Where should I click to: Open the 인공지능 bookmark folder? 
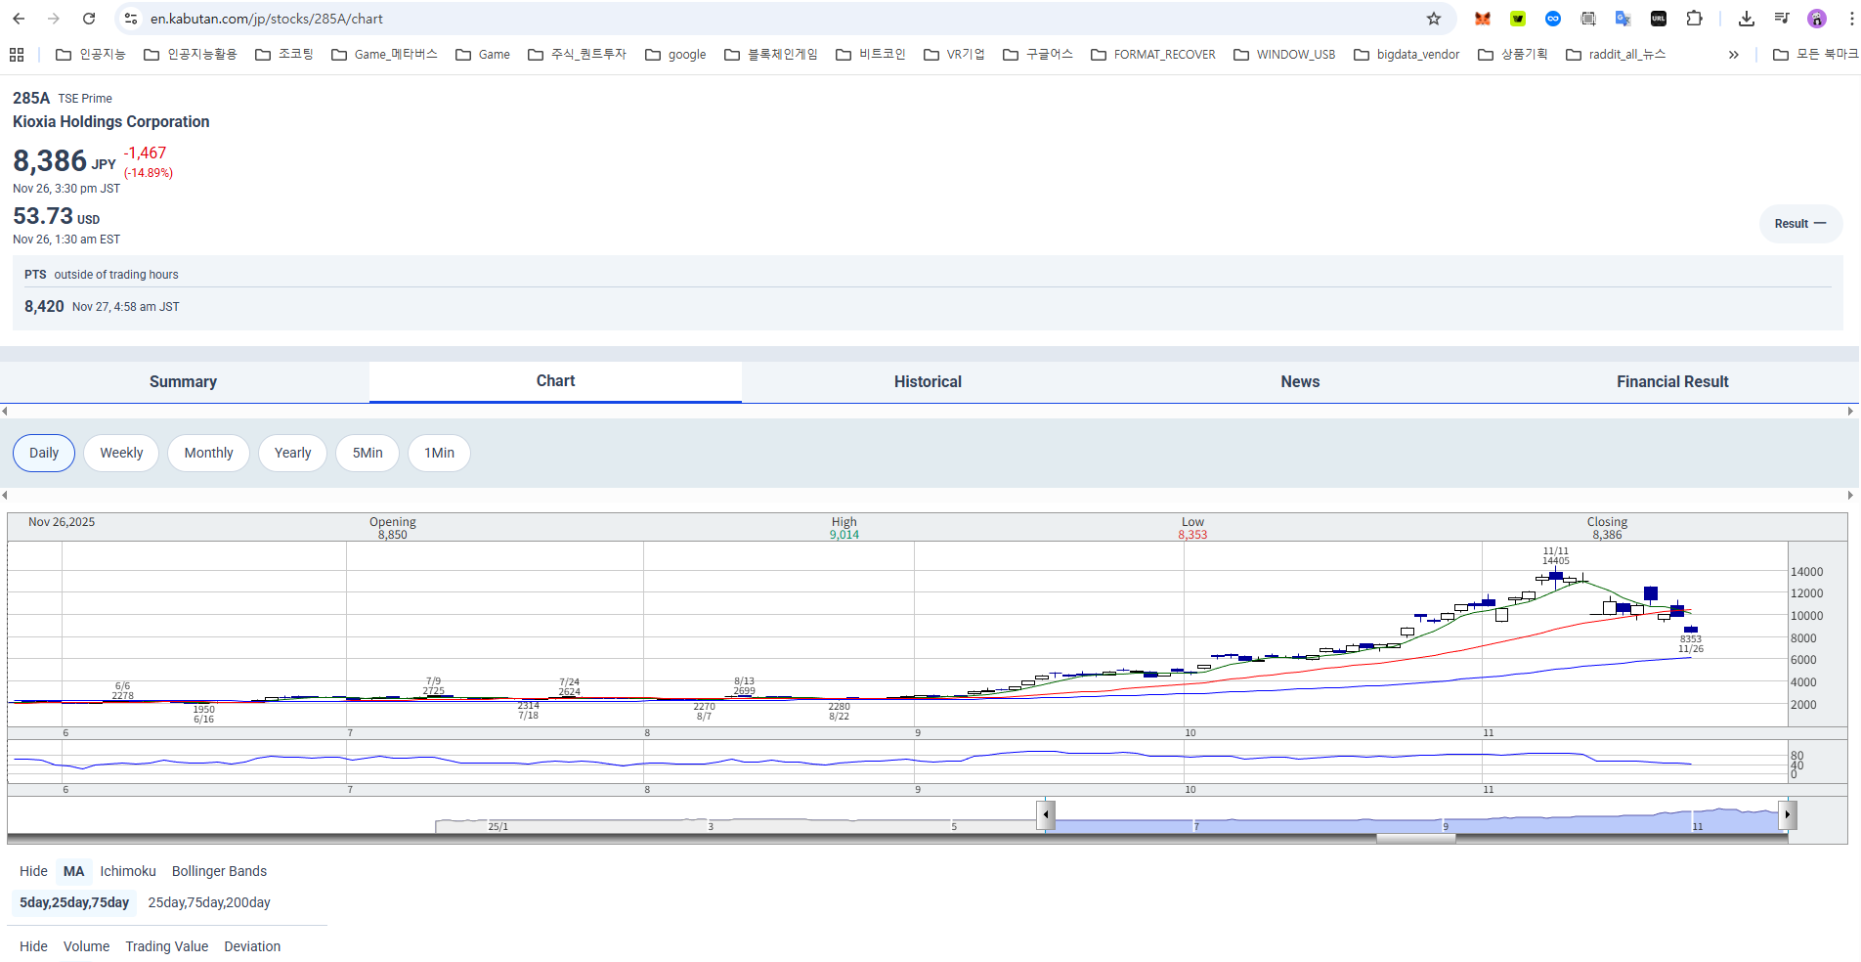(x=91, y=55)
